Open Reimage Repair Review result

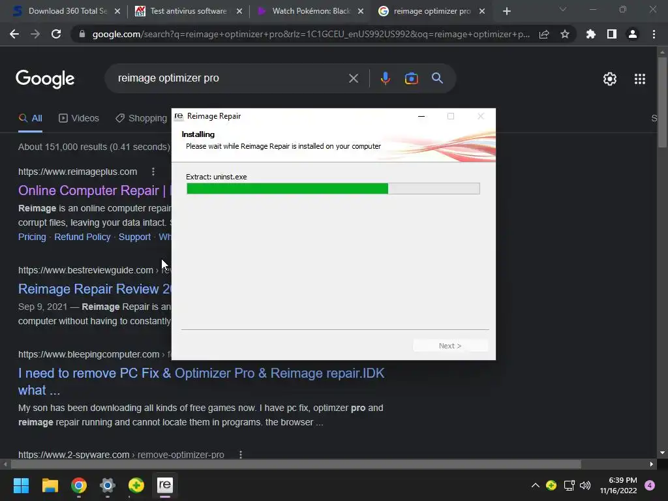point(95,289)
